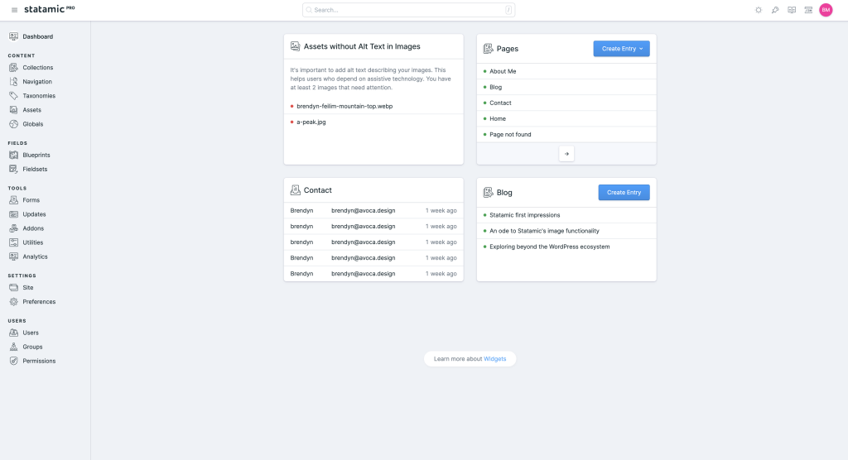Click the Assets icon in sidebar
The width and height of the screenshot is (848, 460).
coord(14,110)
